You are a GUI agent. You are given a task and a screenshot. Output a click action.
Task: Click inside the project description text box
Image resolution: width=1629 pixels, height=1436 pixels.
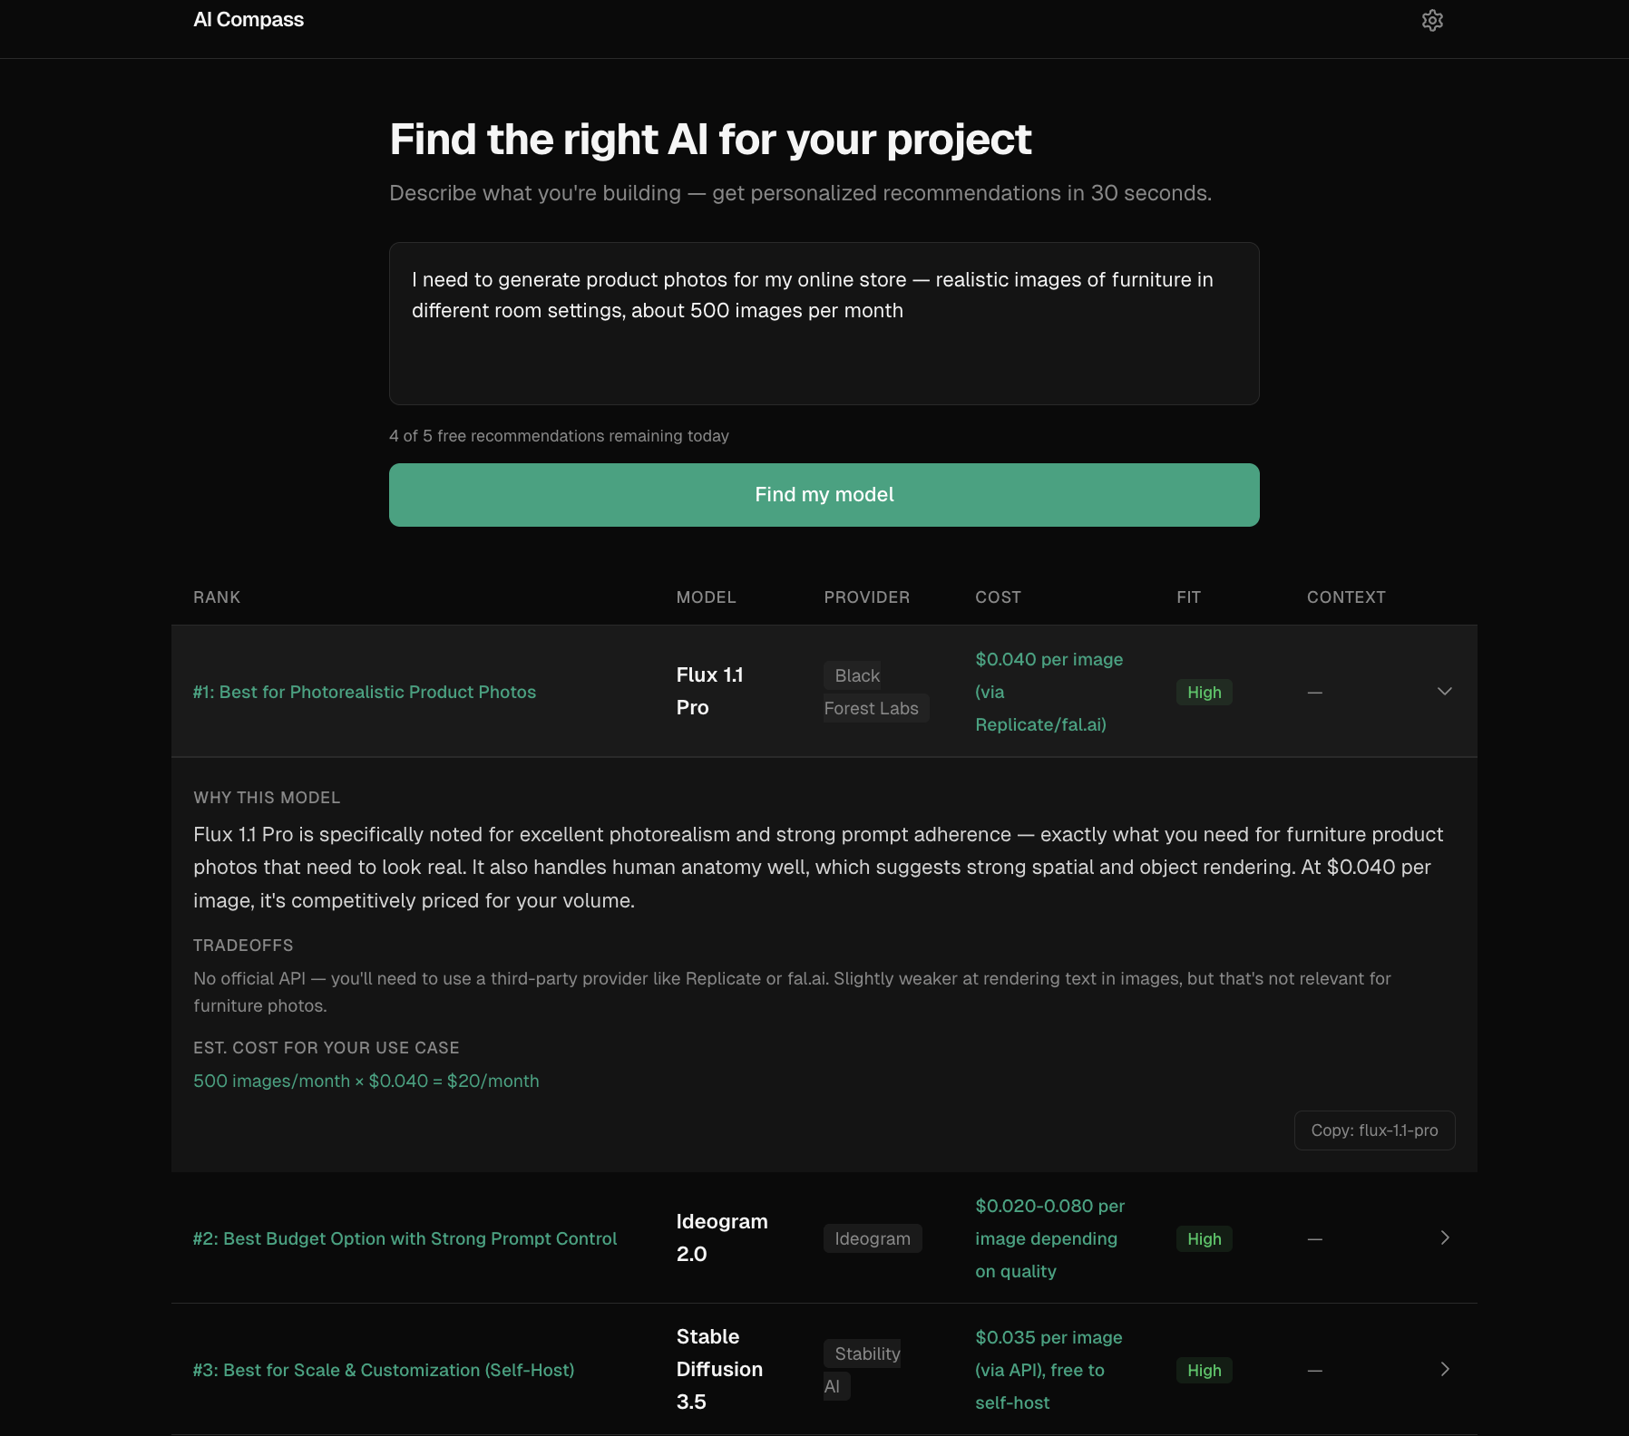click(x=824, y=324)
